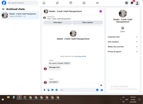Go to the Home feed icon

pos(44,3)
